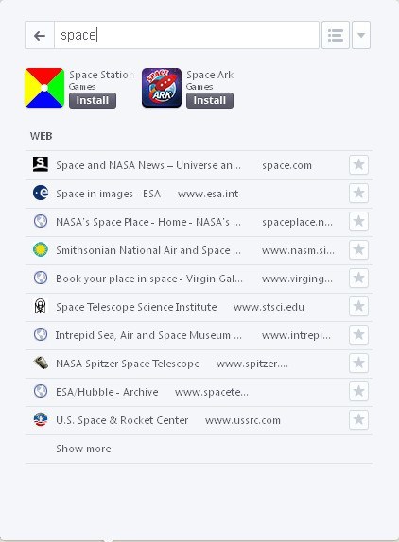
Task: Star the ESA/Hubble Archive result
Action: [358, 392]
